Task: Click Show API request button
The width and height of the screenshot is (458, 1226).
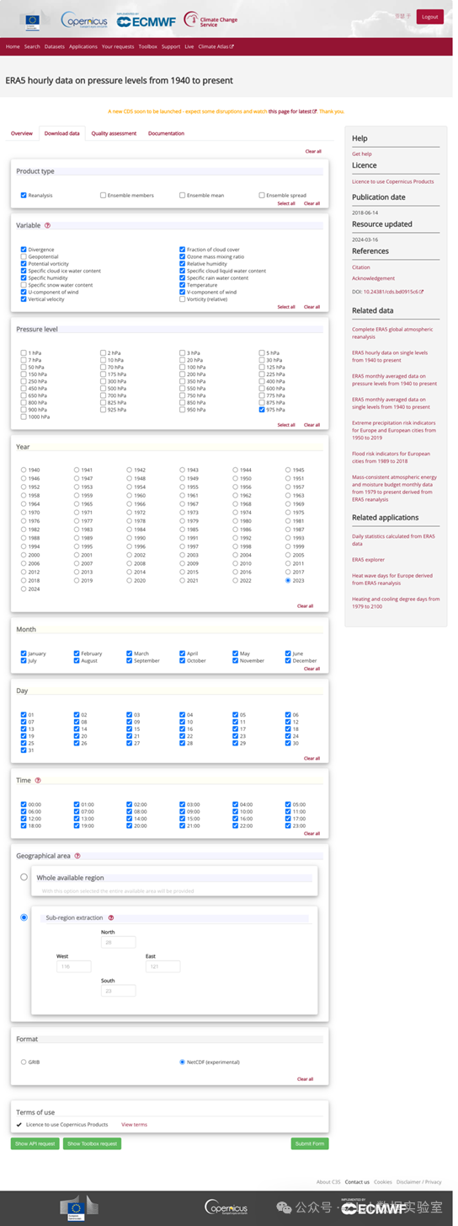Action: [x=35, y=1143]
